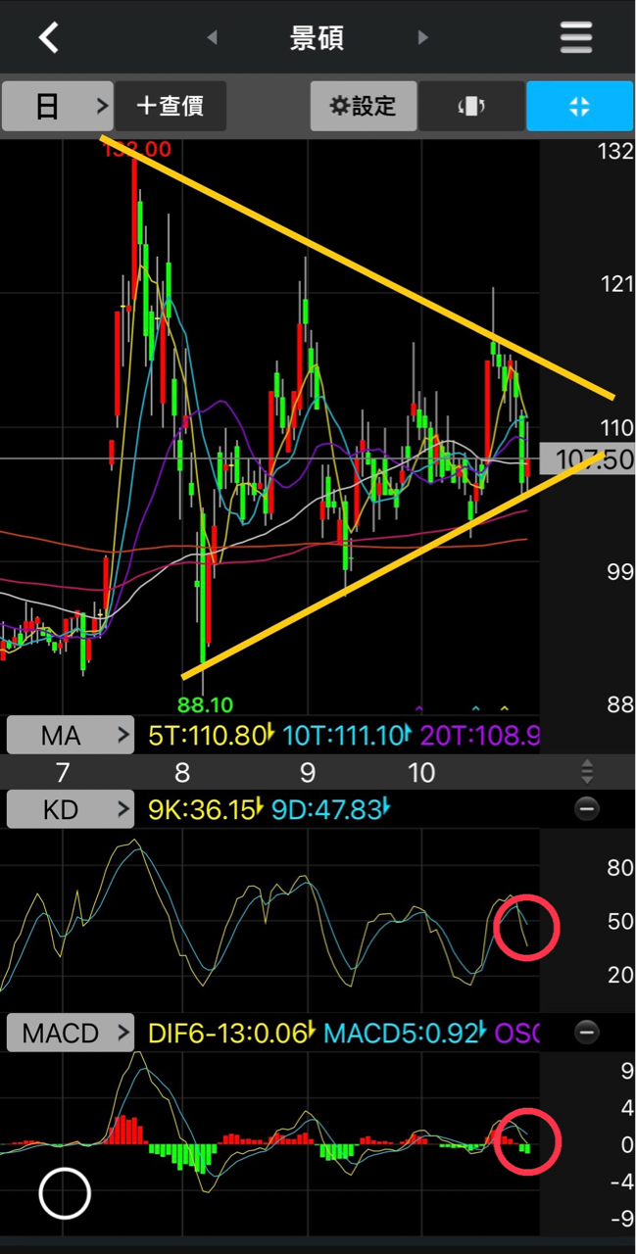
Task: Tap the 景碩 stock title
Action: [x=317, y=38]
